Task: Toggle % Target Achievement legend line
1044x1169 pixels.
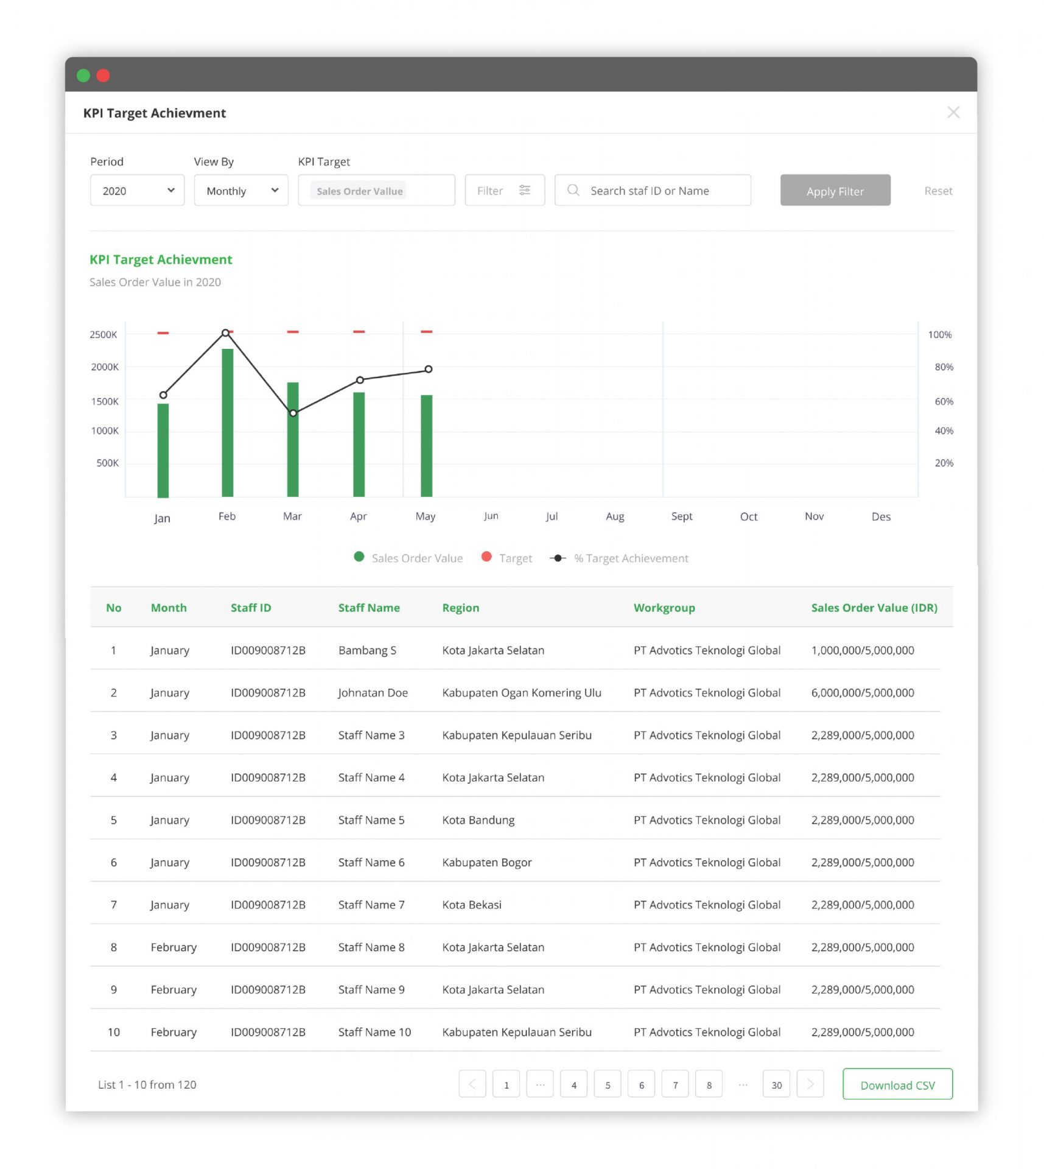Action: point(619,558)
